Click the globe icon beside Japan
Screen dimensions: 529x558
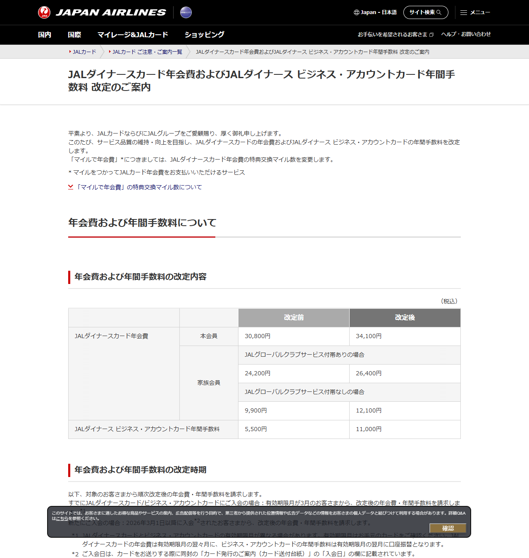pos(356,12)
